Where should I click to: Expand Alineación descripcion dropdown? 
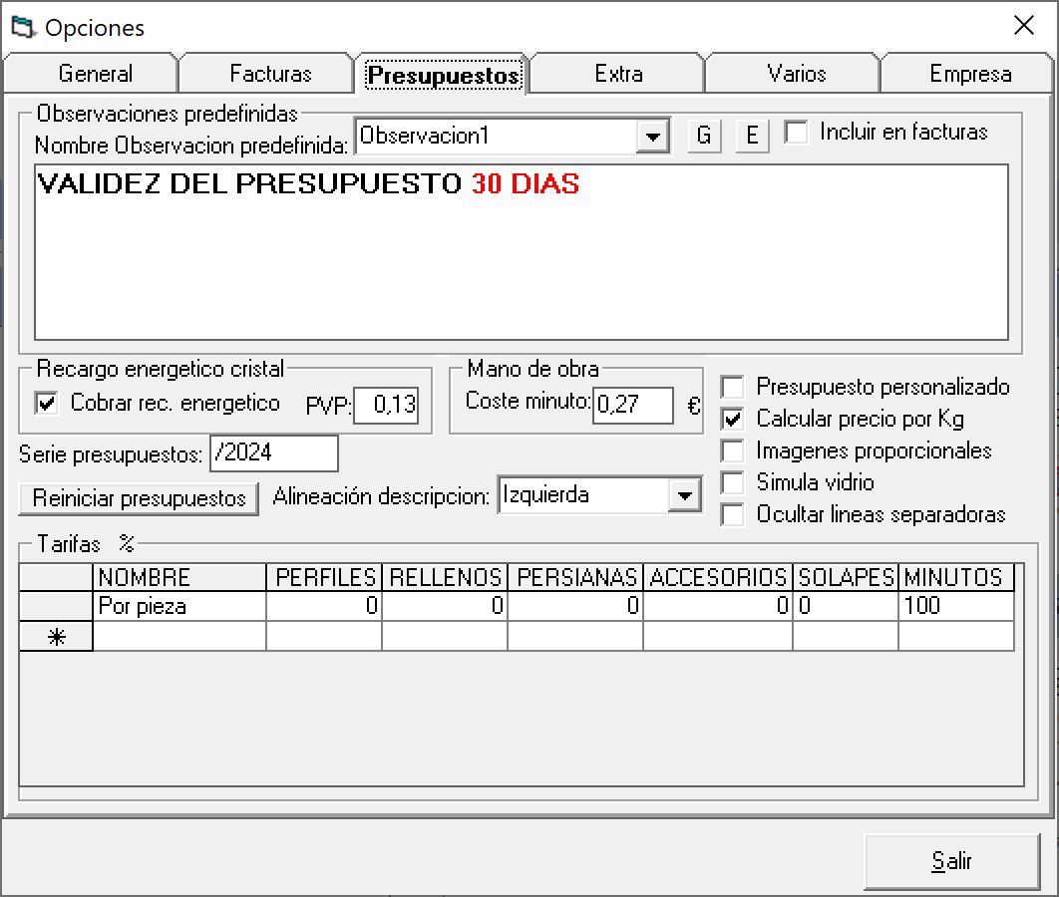[684, 495]
